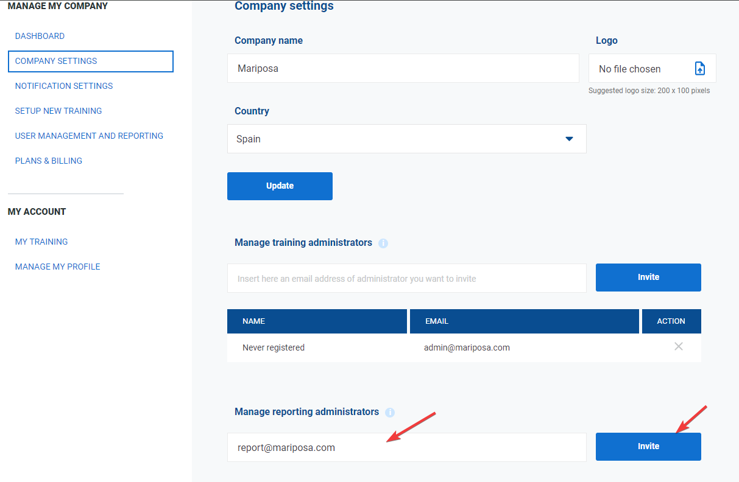Click the Country dropdown arrow icon
This screenshot has height=482, width=739.
[x=569, y=139]
